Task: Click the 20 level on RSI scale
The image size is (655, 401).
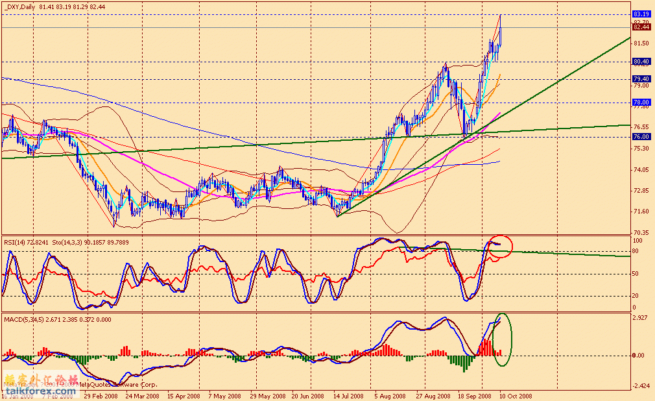Action: [636, 296]
